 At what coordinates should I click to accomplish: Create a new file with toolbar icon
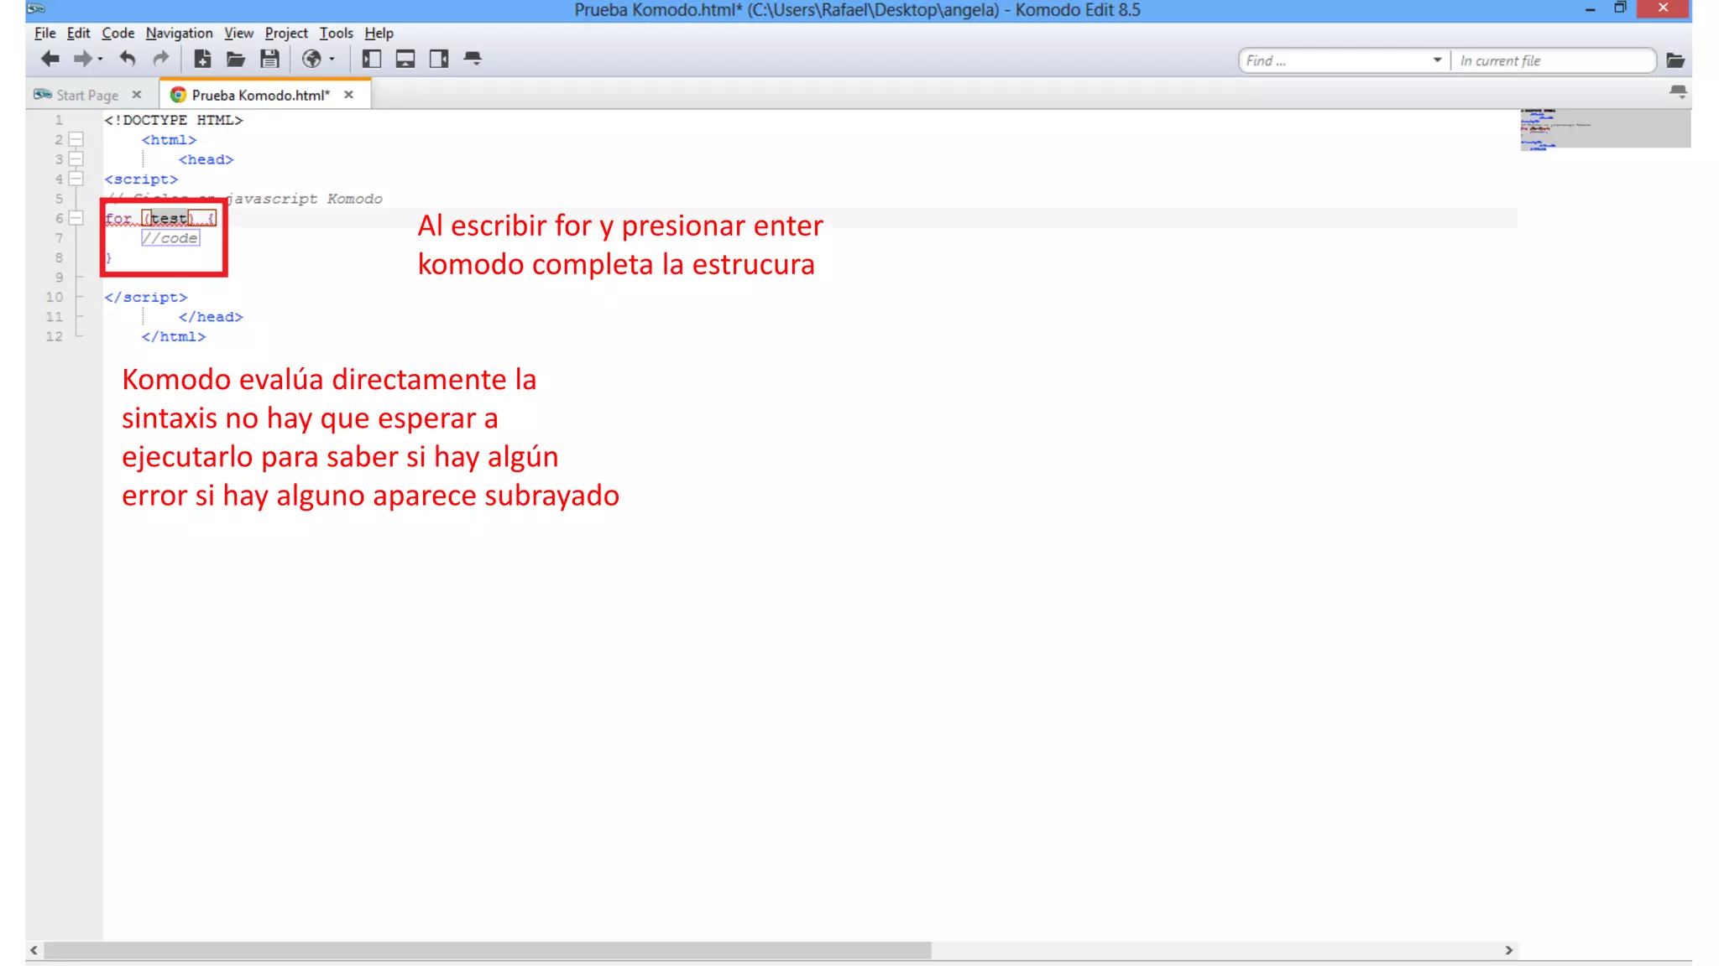(202, 59)
